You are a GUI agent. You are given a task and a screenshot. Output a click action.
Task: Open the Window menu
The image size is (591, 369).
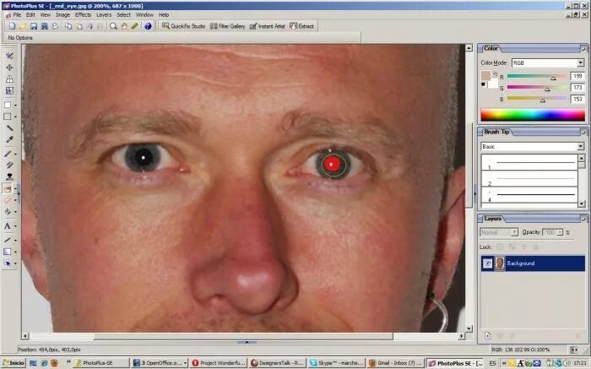pyautogui.click(x=144, y=14)
